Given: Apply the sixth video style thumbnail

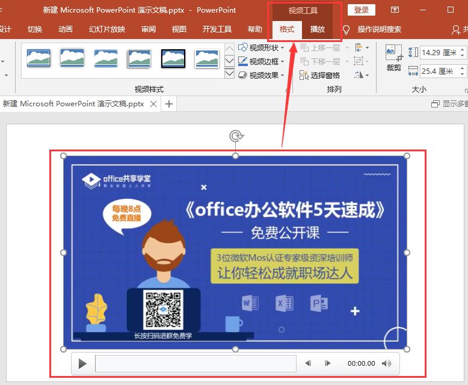Looking at the screenshot, I should click(206, 58).
